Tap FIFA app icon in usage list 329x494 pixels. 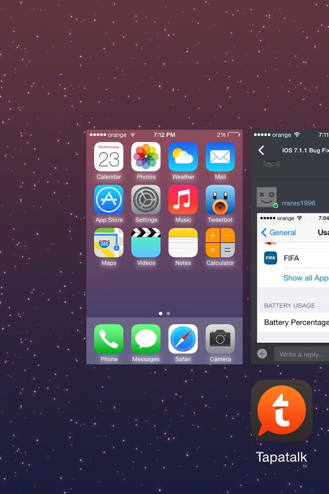tap(270, 258)
